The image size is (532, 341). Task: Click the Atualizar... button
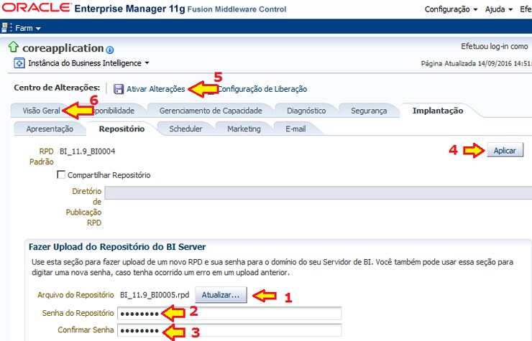pos(221,295)
